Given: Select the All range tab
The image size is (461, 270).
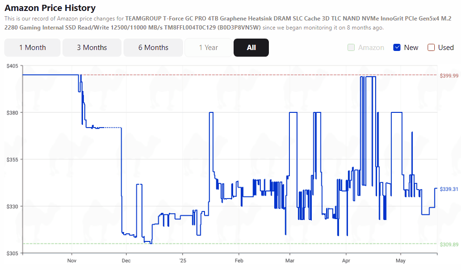Looking at the screenshot, I should [x=251, y=48].
